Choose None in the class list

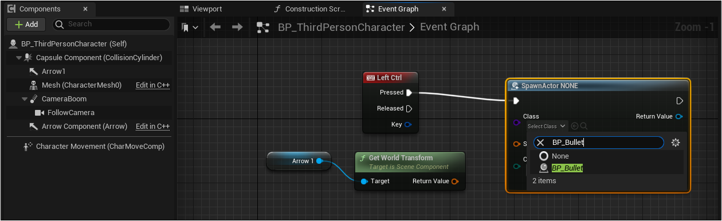tap(560, 156)
